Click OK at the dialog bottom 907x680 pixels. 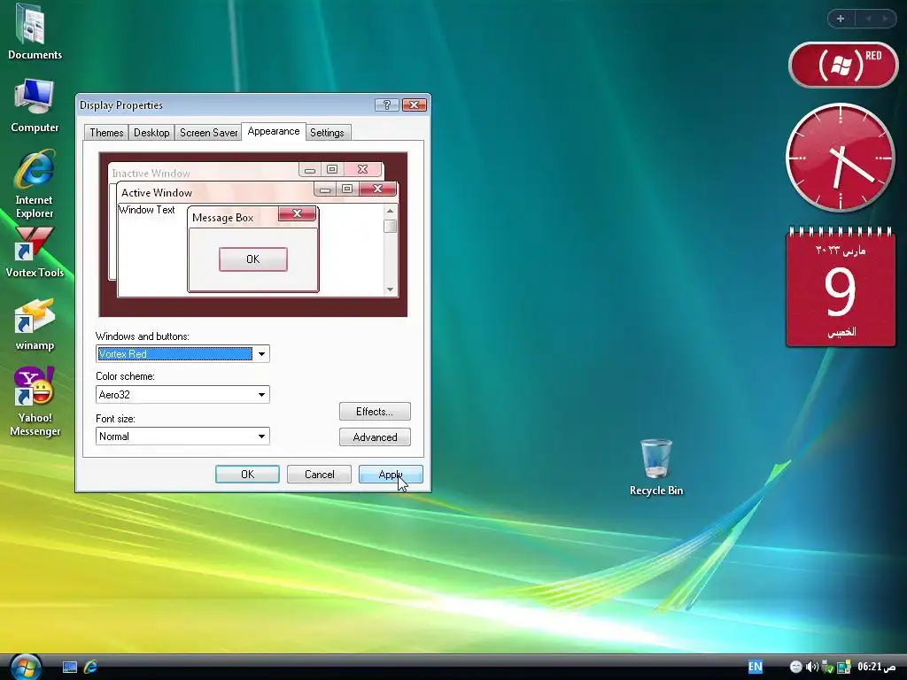pyautogui.click(x=248, y=475)
